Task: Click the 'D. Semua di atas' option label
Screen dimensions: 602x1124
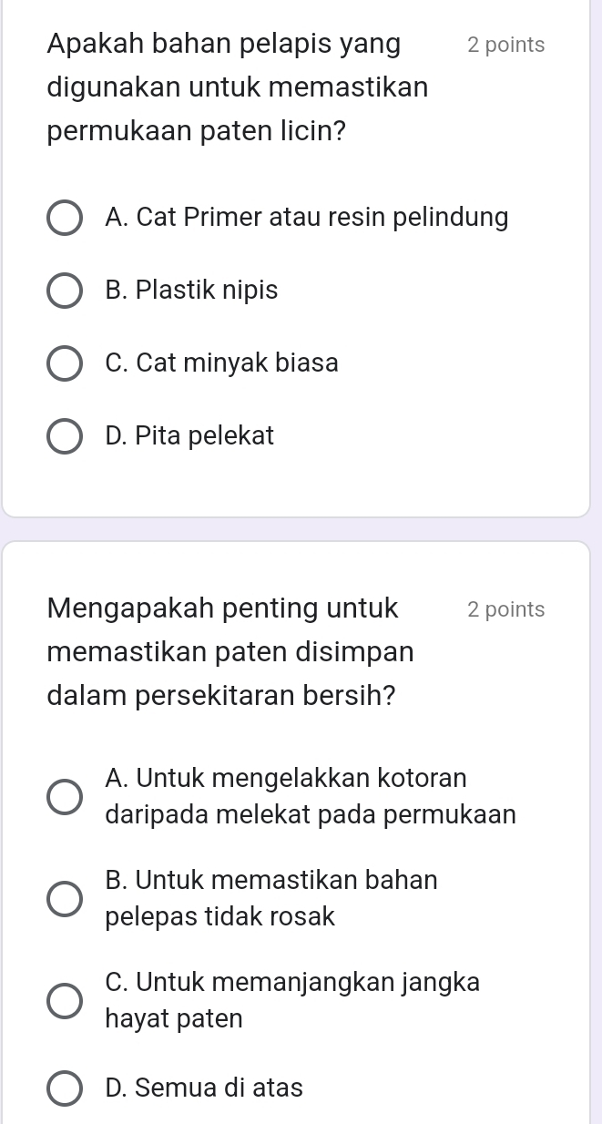Action: [204, 1088]
